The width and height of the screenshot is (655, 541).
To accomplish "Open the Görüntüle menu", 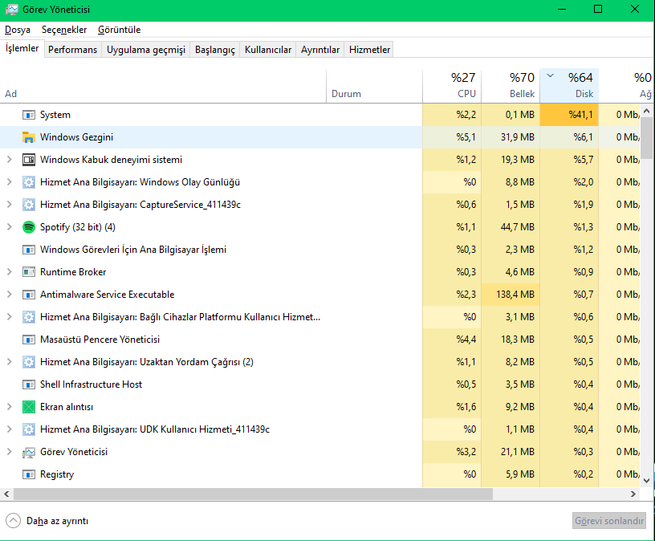I will coord(120,30).
